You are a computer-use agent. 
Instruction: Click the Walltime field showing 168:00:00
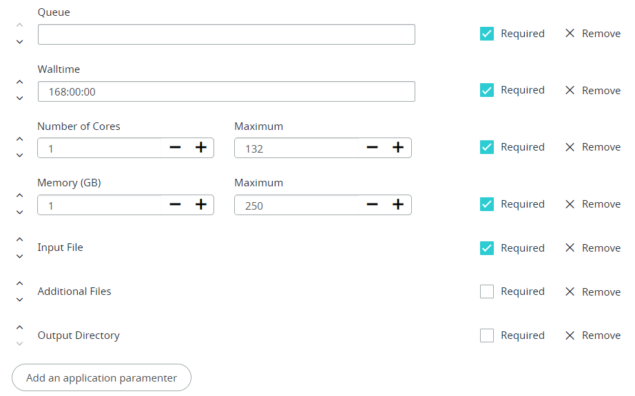226,91
